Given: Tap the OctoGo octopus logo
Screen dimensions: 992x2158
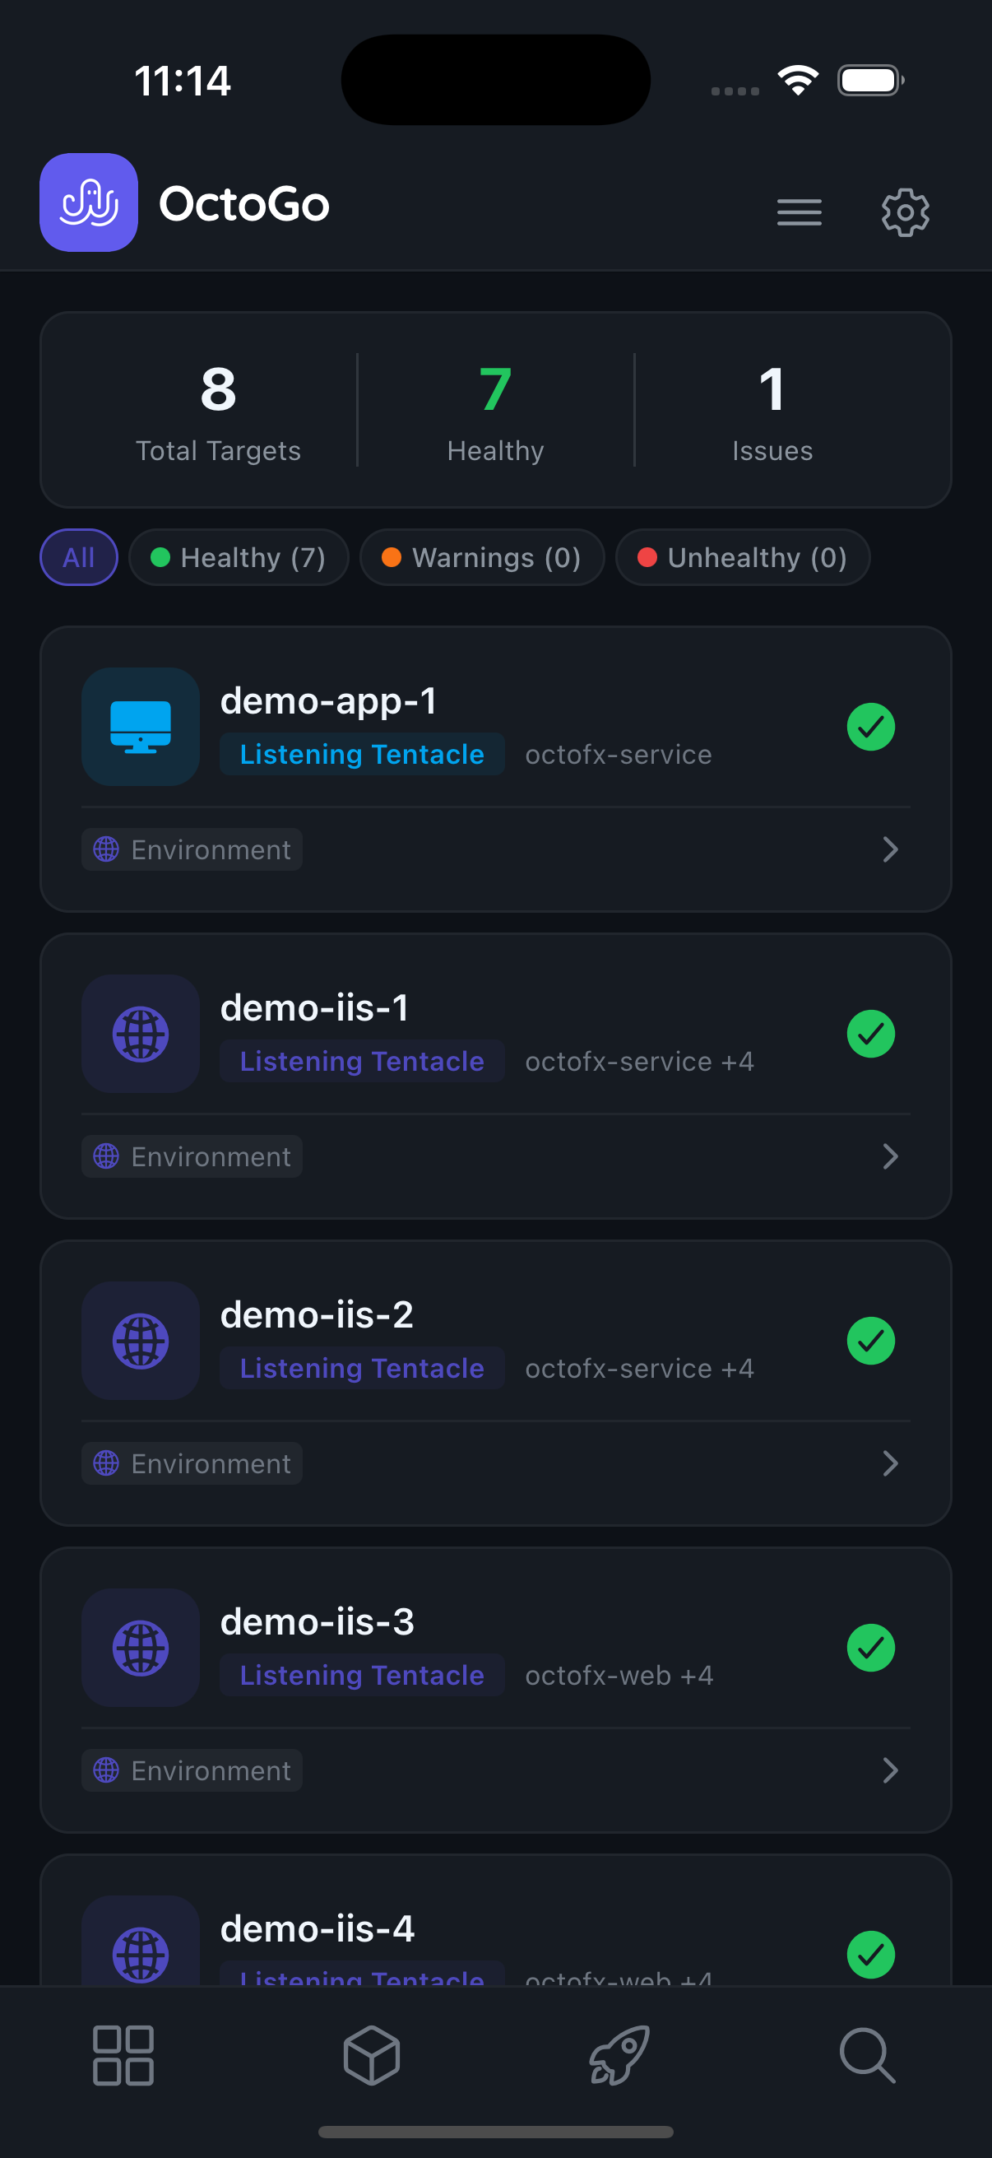Looking at the screenshot, I should tap(89, 202).
